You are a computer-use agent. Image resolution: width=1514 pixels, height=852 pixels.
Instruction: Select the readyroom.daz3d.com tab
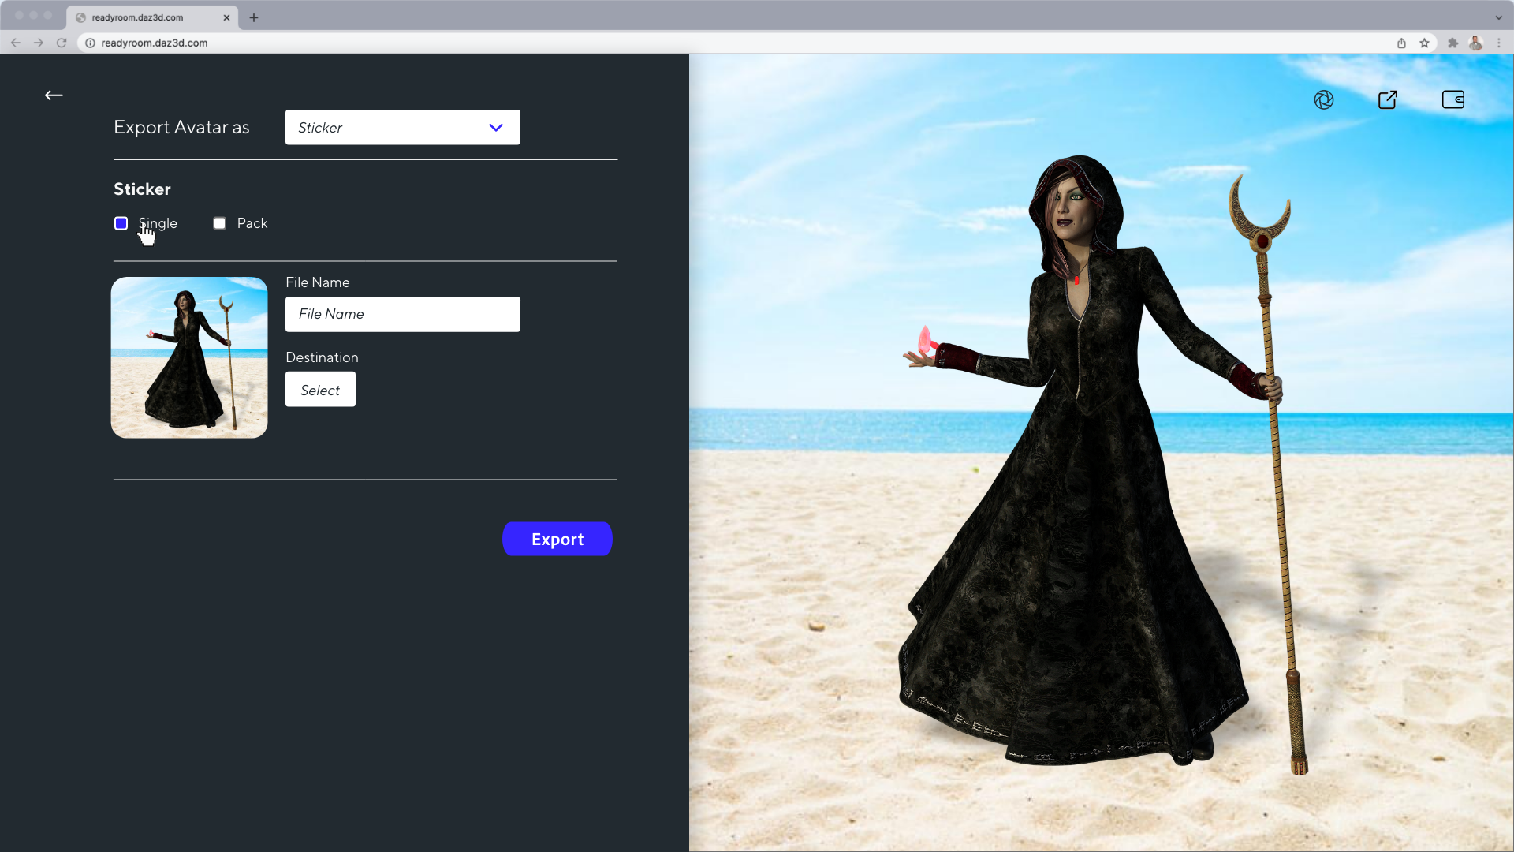click(152, 17)
